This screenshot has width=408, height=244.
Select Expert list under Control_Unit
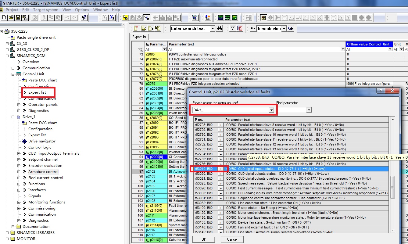(x=37, y=92)
